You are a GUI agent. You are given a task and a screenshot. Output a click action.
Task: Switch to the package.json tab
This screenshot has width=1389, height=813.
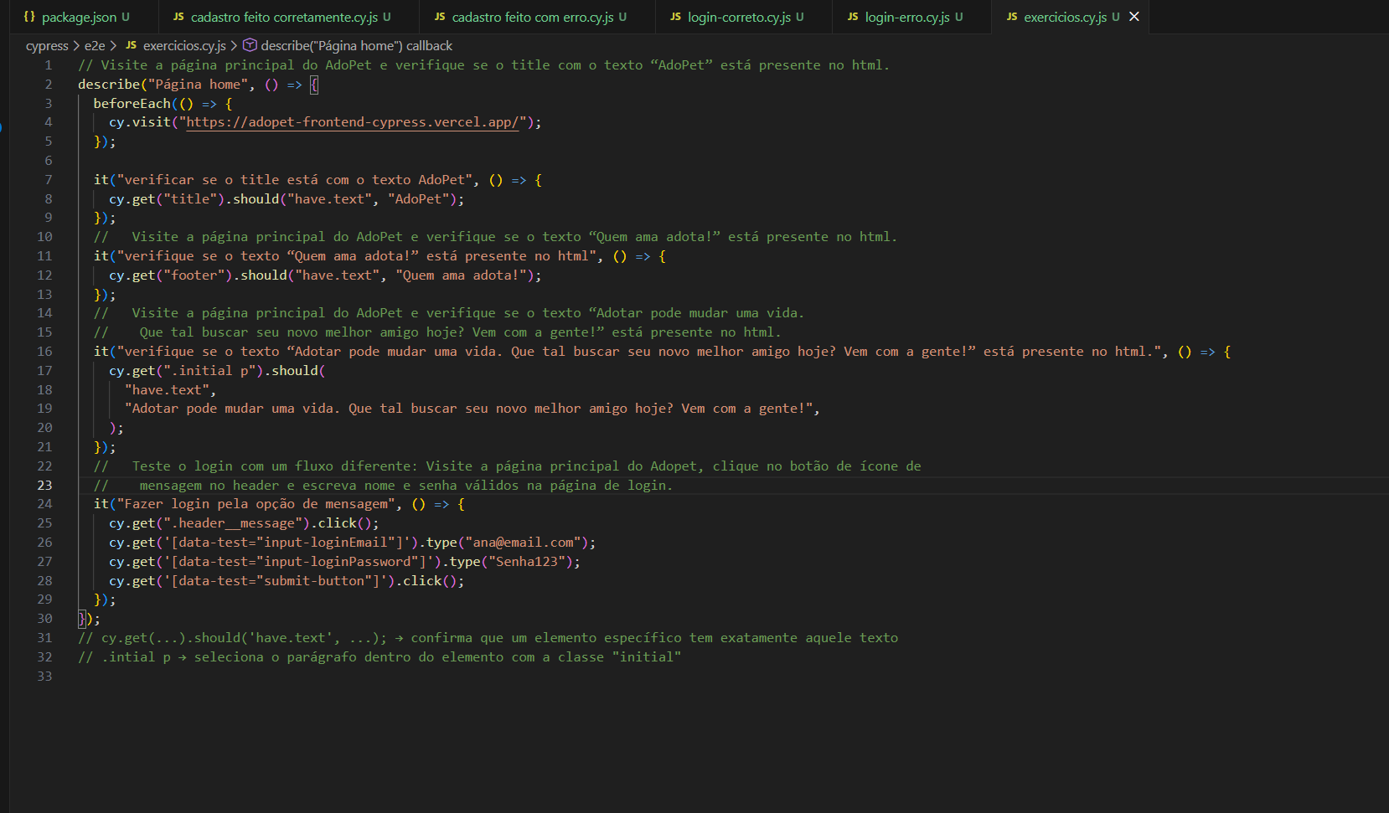click(77, 17)
